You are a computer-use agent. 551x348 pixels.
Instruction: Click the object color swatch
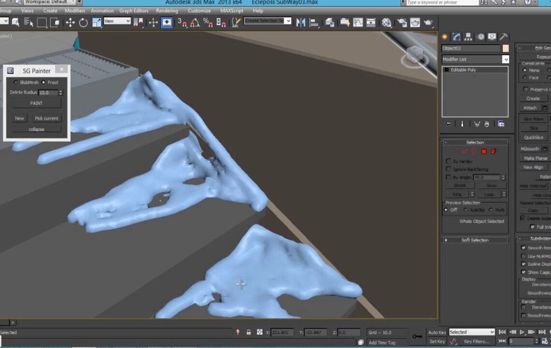click(506, 48)
